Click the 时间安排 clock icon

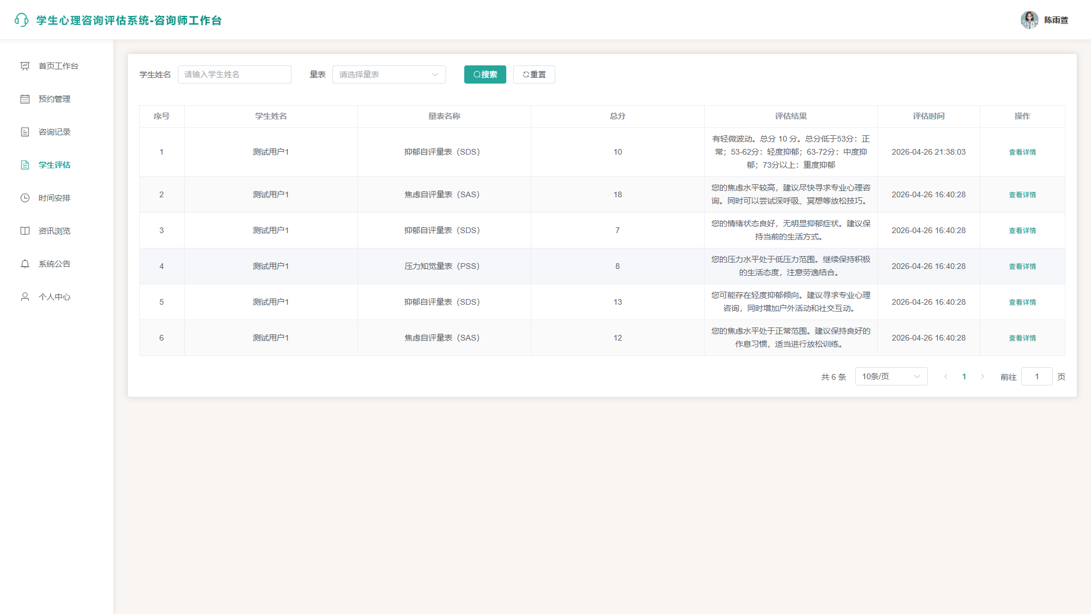(x=25, y=198)
